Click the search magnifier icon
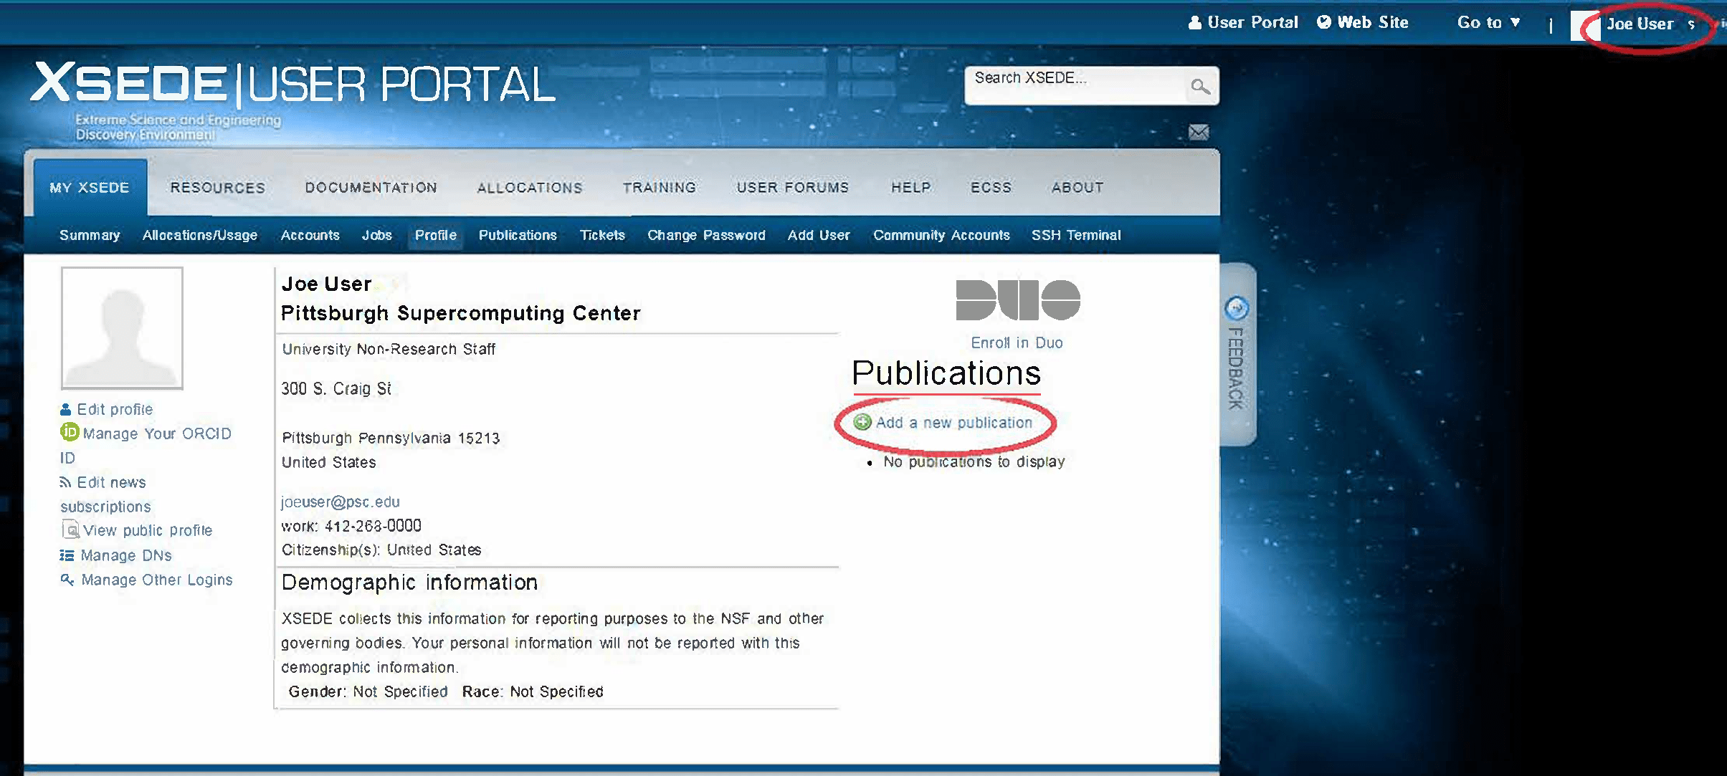 1200,87
